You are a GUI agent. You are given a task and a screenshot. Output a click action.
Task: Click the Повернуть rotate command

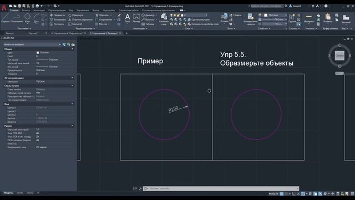tap(76, 15)
